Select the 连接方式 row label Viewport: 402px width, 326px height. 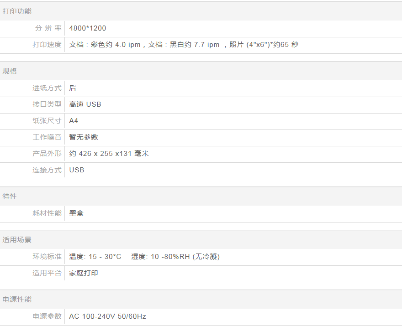point(47,170)
